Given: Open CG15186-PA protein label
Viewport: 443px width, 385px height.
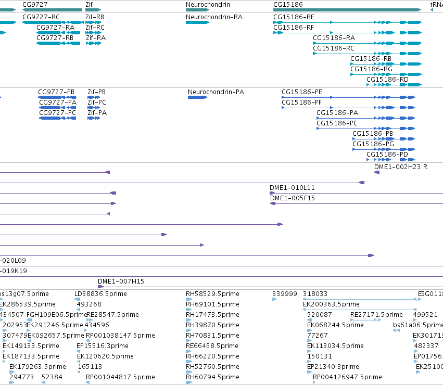Looking at the screenshot, I should click(x=337, y=113).
